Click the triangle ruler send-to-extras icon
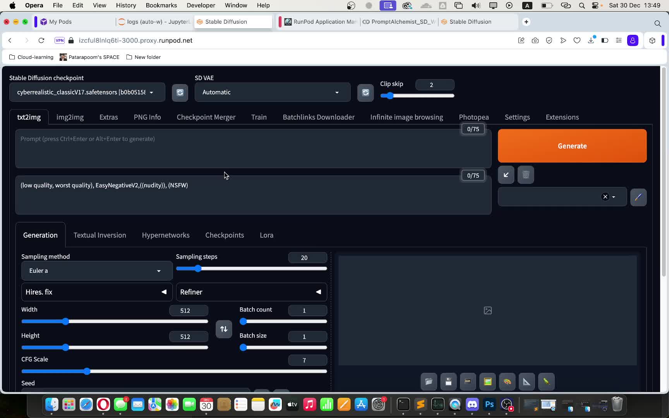 tap(527, 382)
